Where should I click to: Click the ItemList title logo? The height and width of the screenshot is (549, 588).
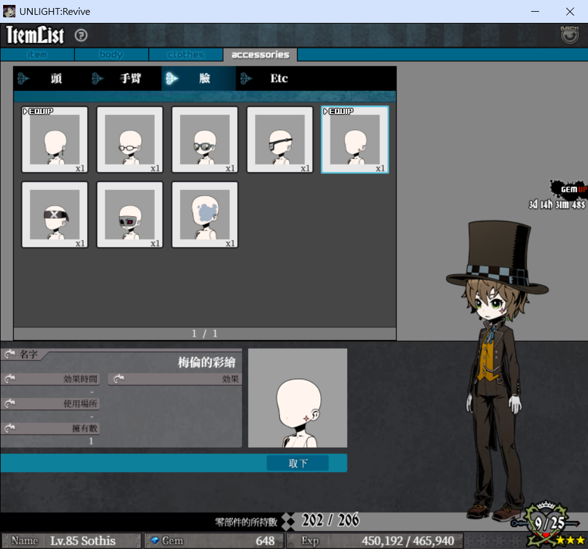tap(35, 35)
